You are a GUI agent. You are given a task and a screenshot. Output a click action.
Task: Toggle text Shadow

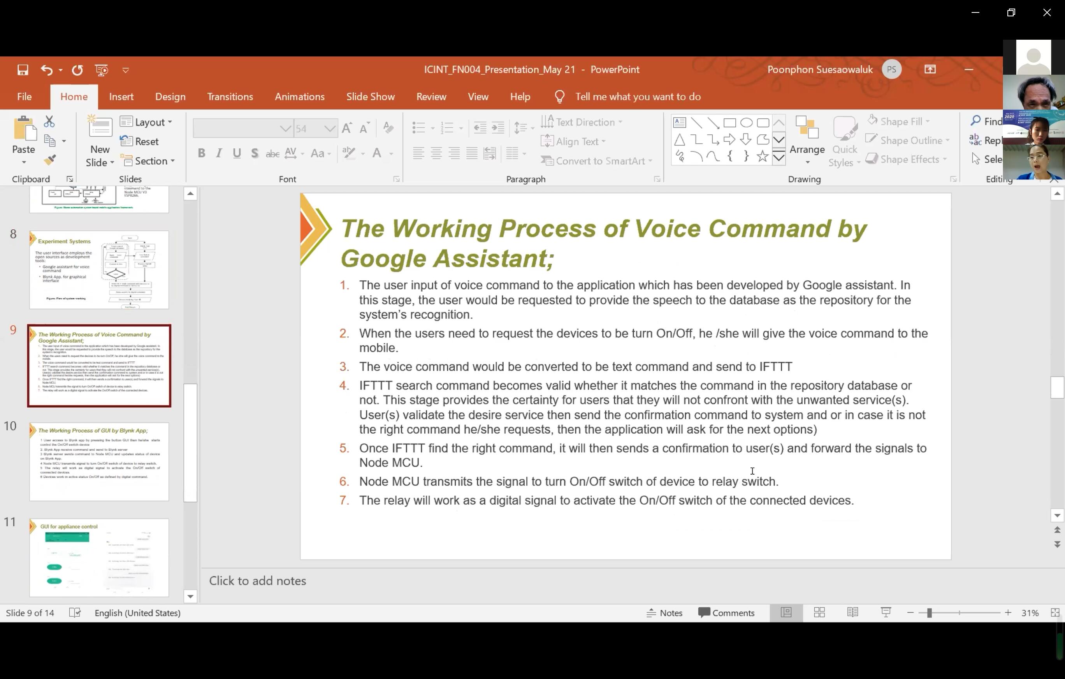254,153
